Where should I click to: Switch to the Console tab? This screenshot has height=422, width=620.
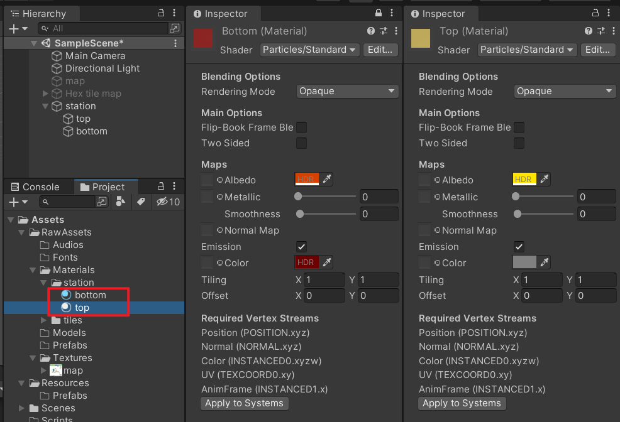(36, 187)
